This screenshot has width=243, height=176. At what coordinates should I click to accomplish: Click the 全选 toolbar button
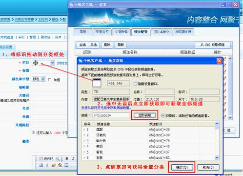coord(82,44)
